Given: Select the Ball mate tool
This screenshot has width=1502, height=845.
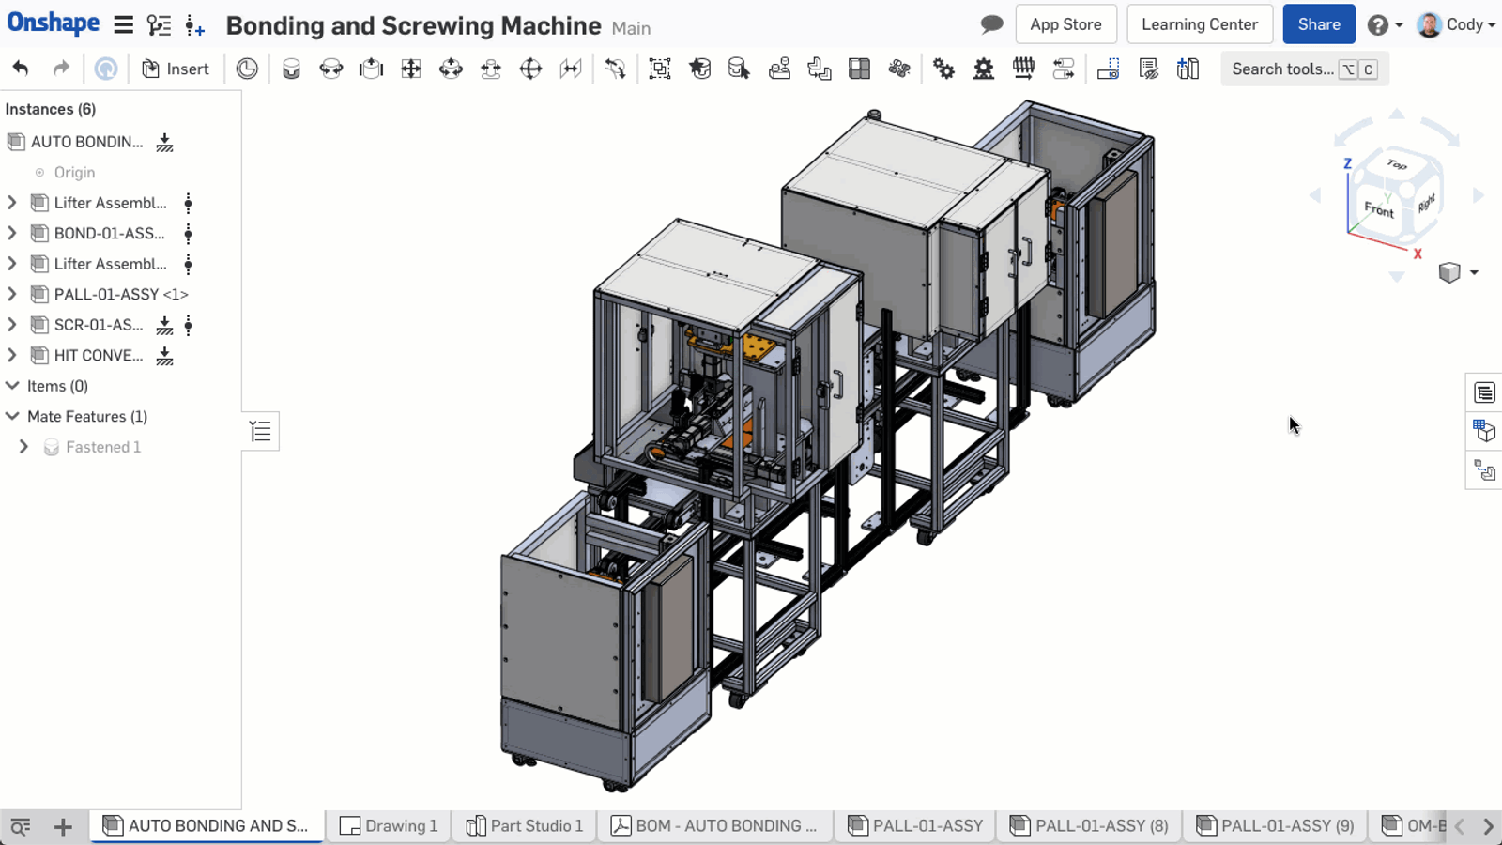Looking at the screenshot, I should 530,68.
